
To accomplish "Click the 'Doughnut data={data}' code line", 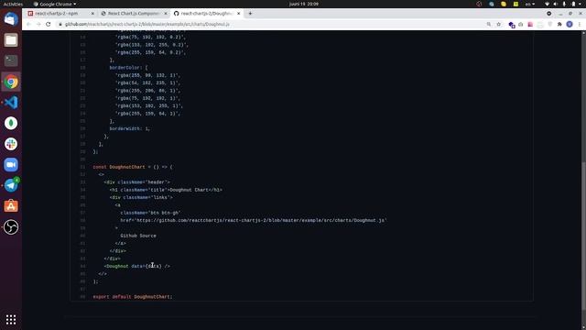I will click(x=136, y=266).
